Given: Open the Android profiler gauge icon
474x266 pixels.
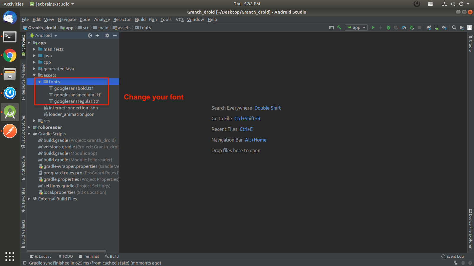Looking at the screenshot, I should click(x=404, y=27).
